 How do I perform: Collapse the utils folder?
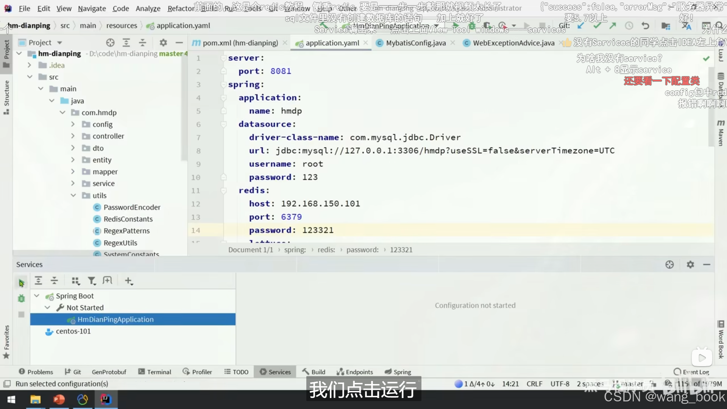pos(73,195)
